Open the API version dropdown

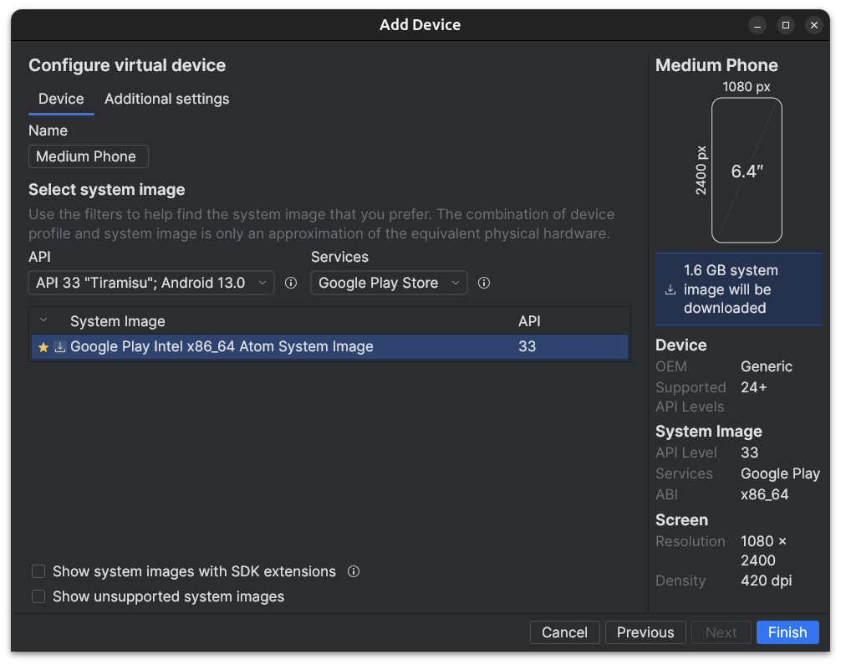tap(150, 283)
